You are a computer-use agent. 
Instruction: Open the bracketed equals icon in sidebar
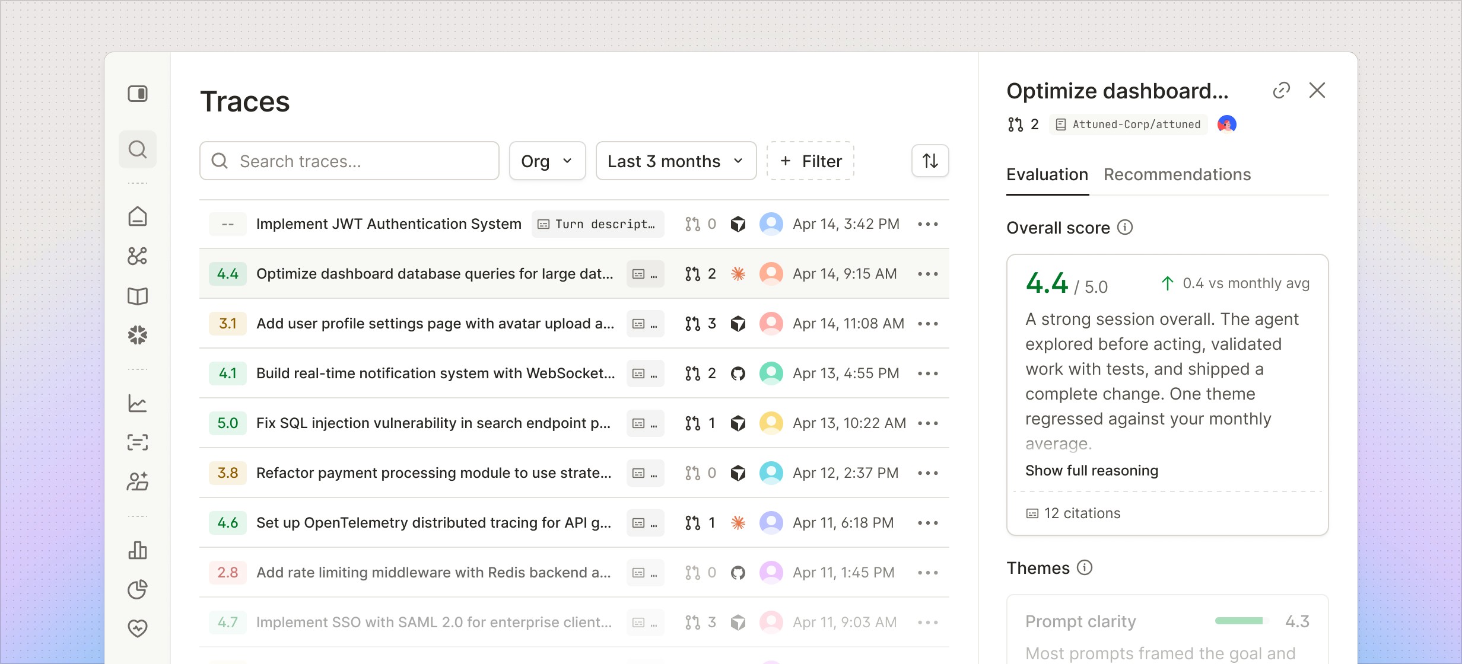pyautogui.click(x=138, y=442)
